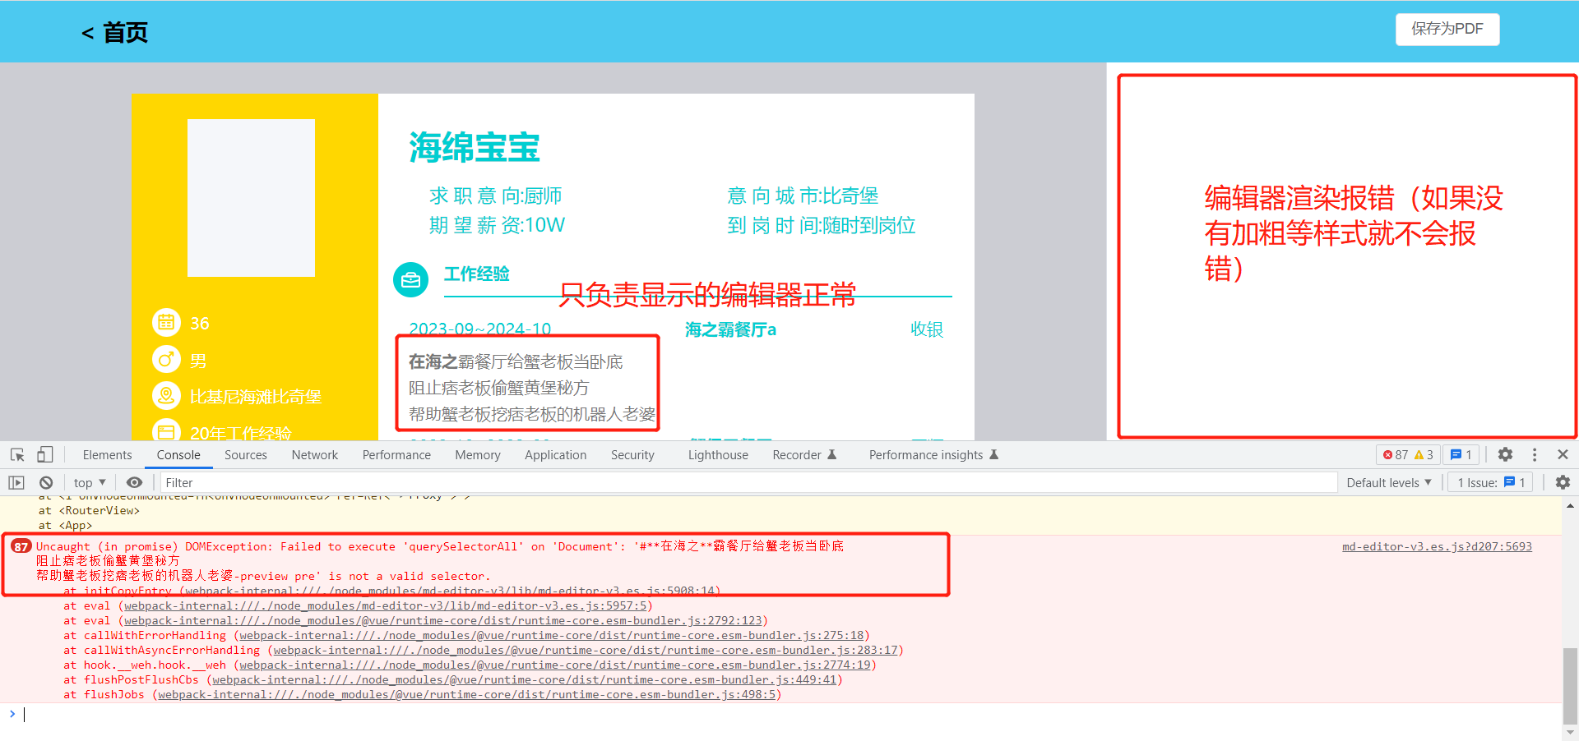This screenshot has width=1579, height=741.
Task: Switch to the Lighthouse panel
Action: 717,454
